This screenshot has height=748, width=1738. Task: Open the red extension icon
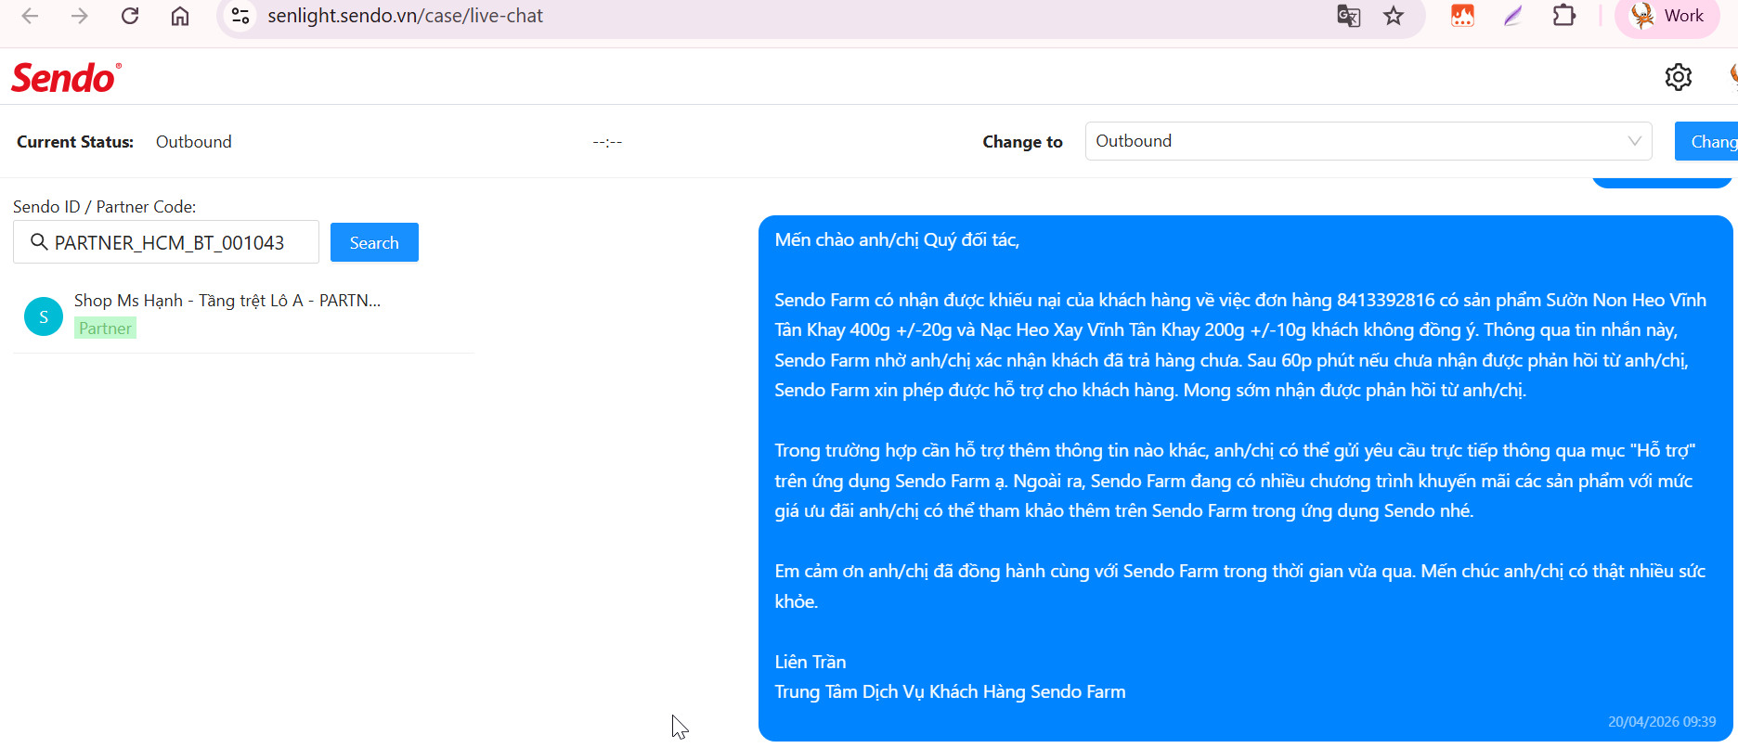click(x=1462, y=16)
